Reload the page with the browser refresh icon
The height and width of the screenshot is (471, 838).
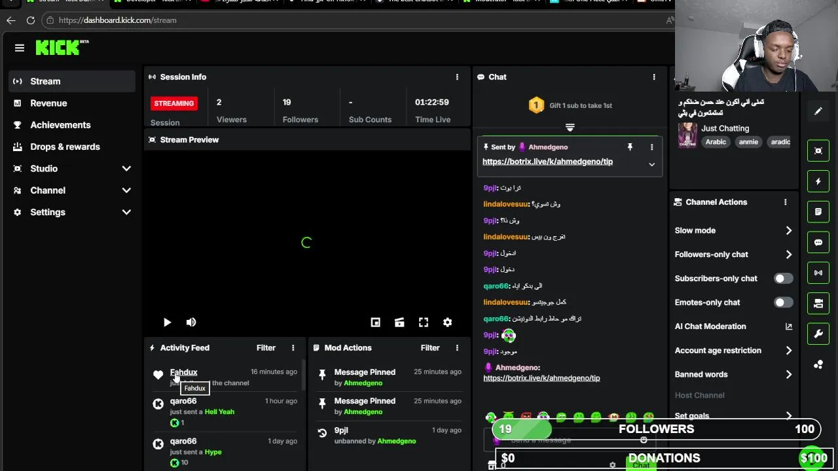pos(30,20)
